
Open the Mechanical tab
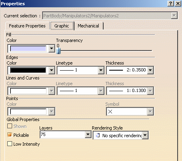click(89, 26)
